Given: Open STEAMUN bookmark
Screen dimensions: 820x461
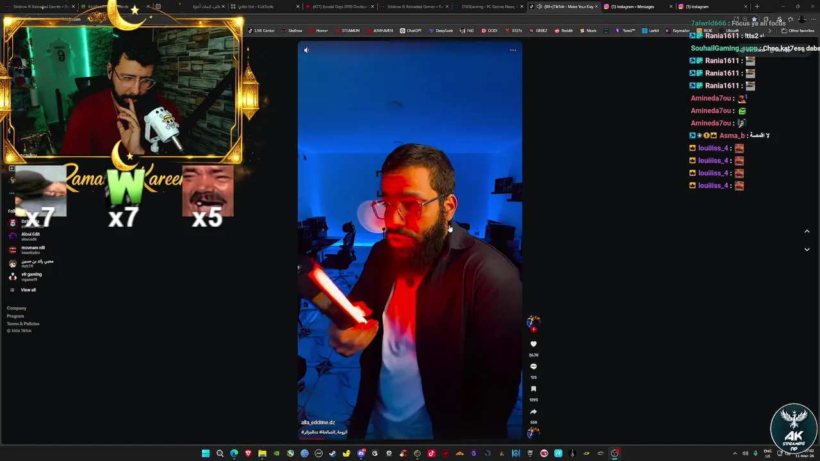Looking at the screenshot, I should pos(347,31).
